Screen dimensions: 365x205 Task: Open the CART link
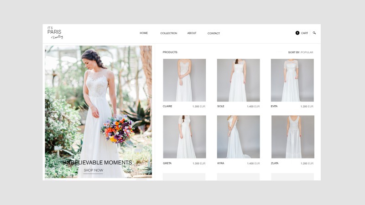(304, 33)
